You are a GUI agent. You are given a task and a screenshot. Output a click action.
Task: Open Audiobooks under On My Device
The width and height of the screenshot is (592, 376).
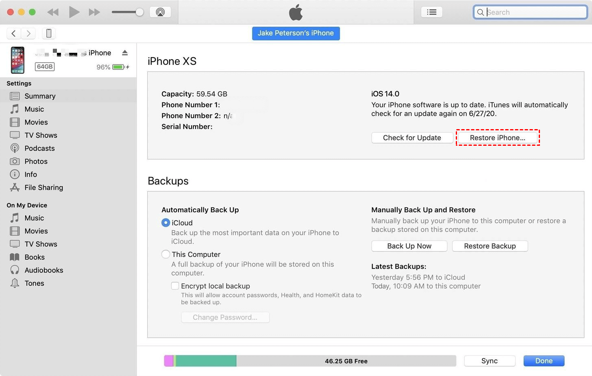pos(44,270)
